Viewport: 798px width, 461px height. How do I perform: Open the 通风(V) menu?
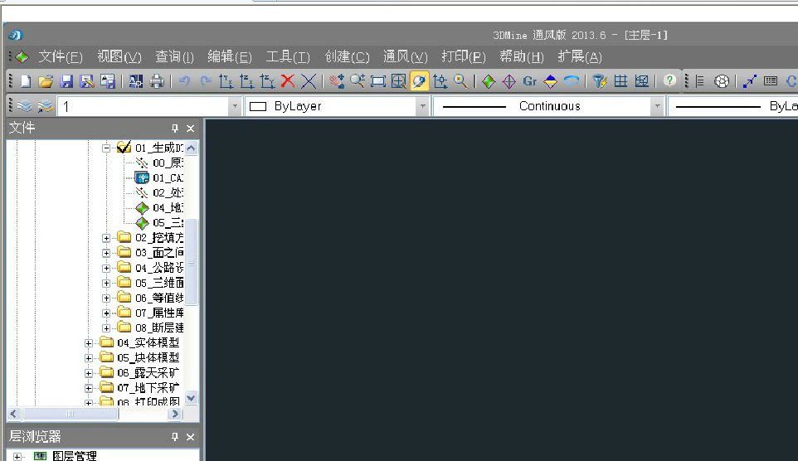[x=405, y=56]
